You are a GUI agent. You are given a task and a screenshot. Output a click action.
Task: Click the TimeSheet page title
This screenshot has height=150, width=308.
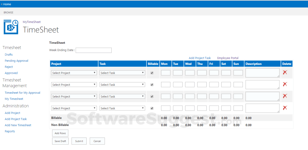coord(41,29)
